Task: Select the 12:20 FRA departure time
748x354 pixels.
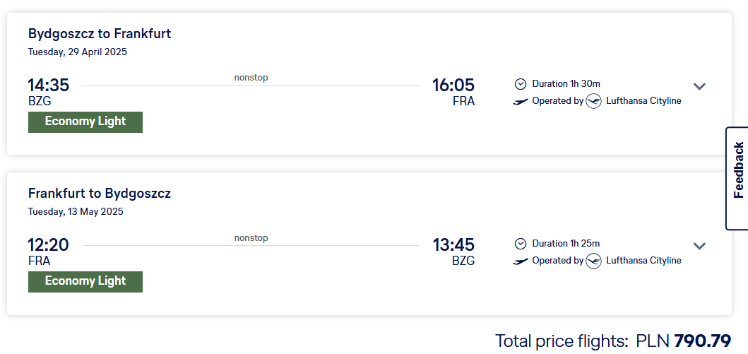Action: [x=48, y=245]
